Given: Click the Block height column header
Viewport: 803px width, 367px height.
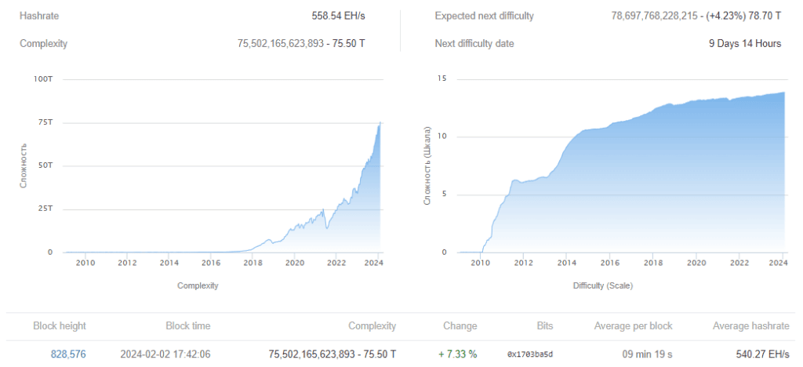Looking at the screenshot, I should coord(60,325).
